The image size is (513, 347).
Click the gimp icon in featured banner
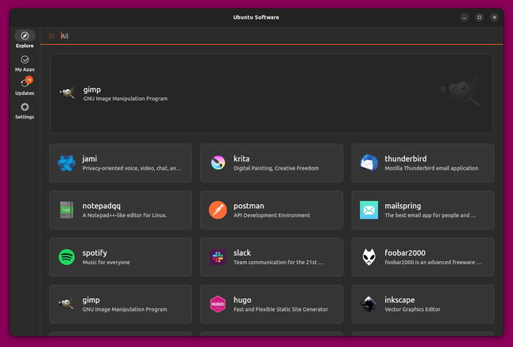click(x=67, y=94)
